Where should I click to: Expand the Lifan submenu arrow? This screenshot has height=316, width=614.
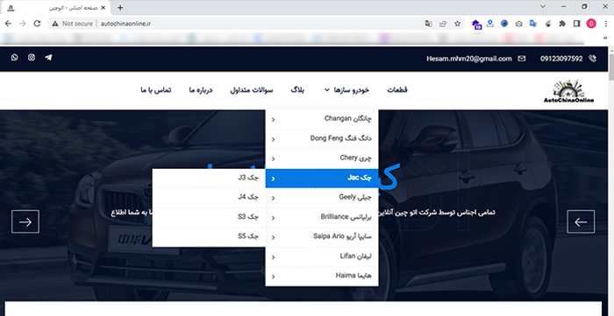pos(274,257)
